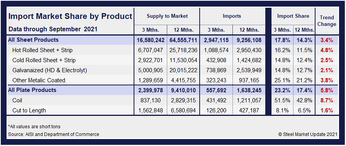Click the 17.8% import share cell
The height and width of the screenshot is (146, 346).
[x=282, y=40]
